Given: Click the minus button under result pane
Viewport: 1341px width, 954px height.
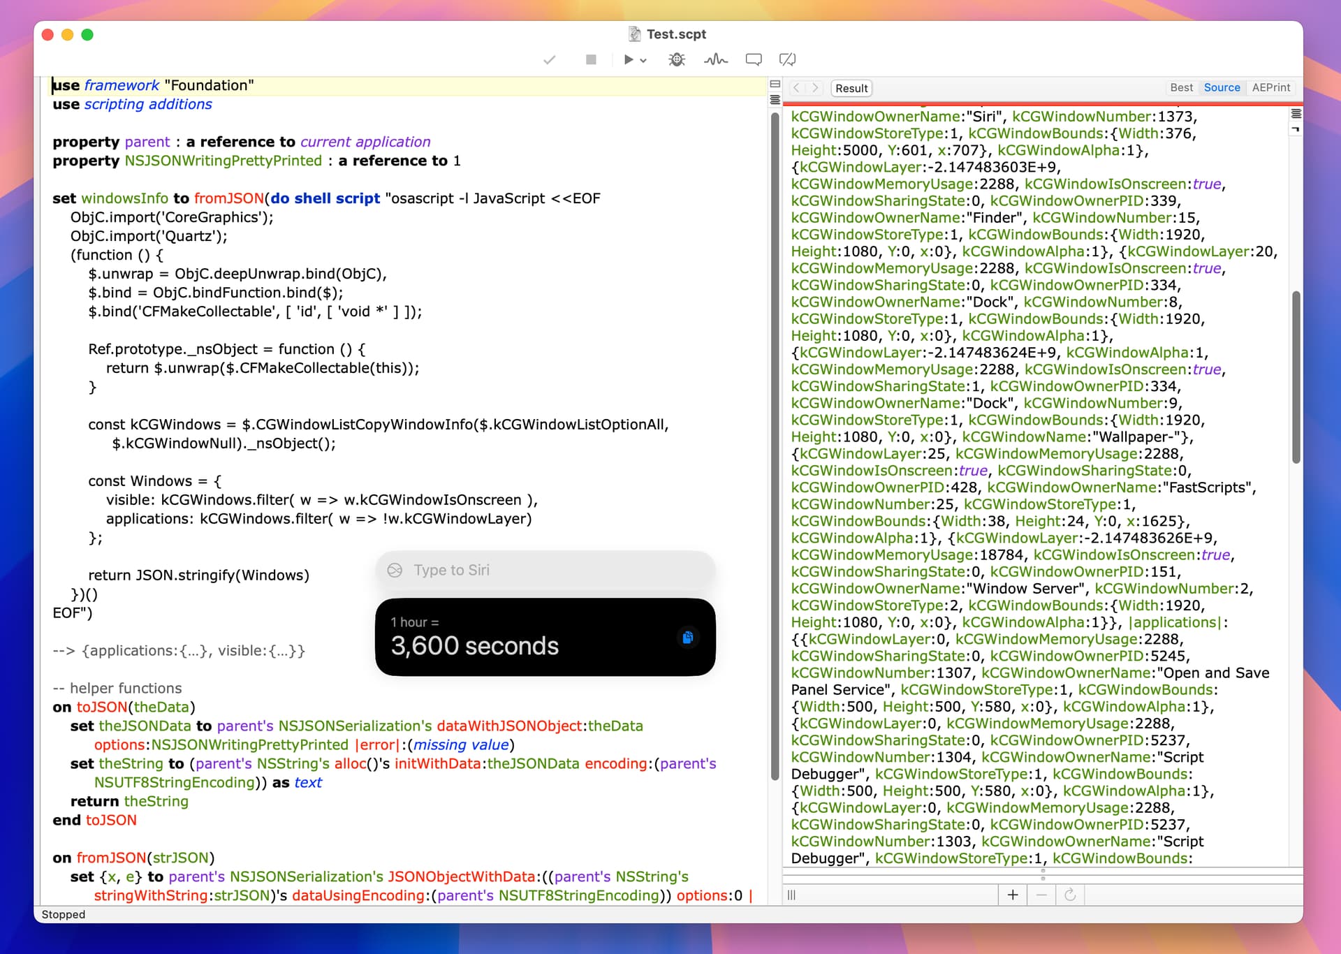Looking at the screenshot, I should click(1041, 895).
